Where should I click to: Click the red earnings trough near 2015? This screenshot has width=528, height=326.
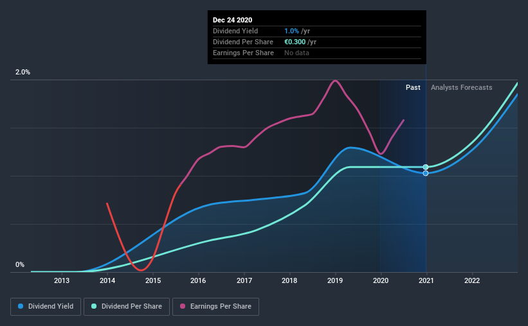(141, 270)
